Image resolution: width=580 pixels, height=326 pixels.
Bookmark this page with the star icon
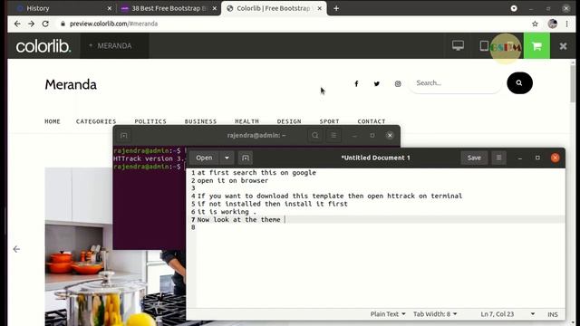pyautogui.click(x=535, y=24)
